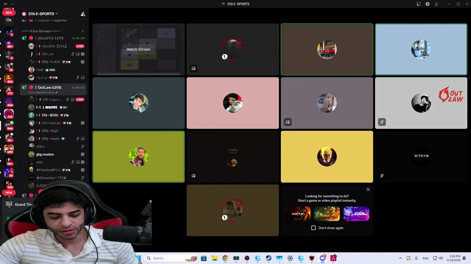Click user "ST6 • OutLaw" in voice channel

[57, 123]
